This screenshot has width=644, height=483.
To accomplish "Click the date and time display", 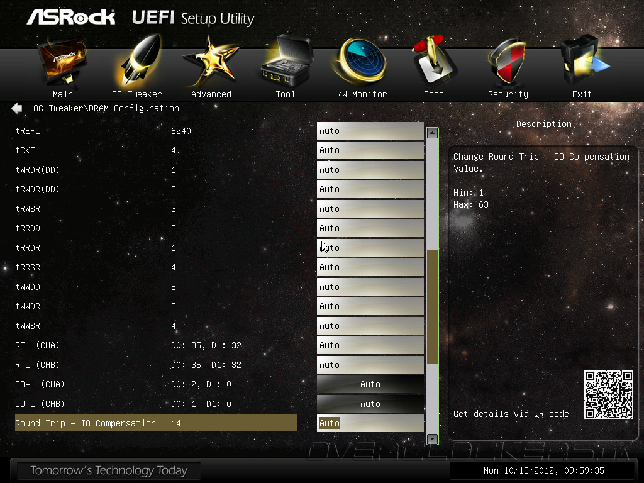I will click(544, 470).
